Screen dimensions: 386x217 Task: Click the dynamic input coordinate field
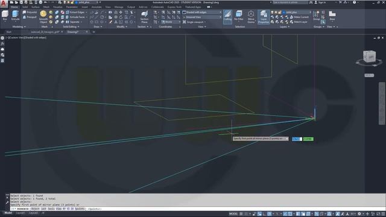(x=297, y=139)
